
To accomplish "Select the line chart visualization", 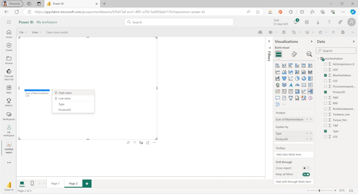I will pos(278,72).
